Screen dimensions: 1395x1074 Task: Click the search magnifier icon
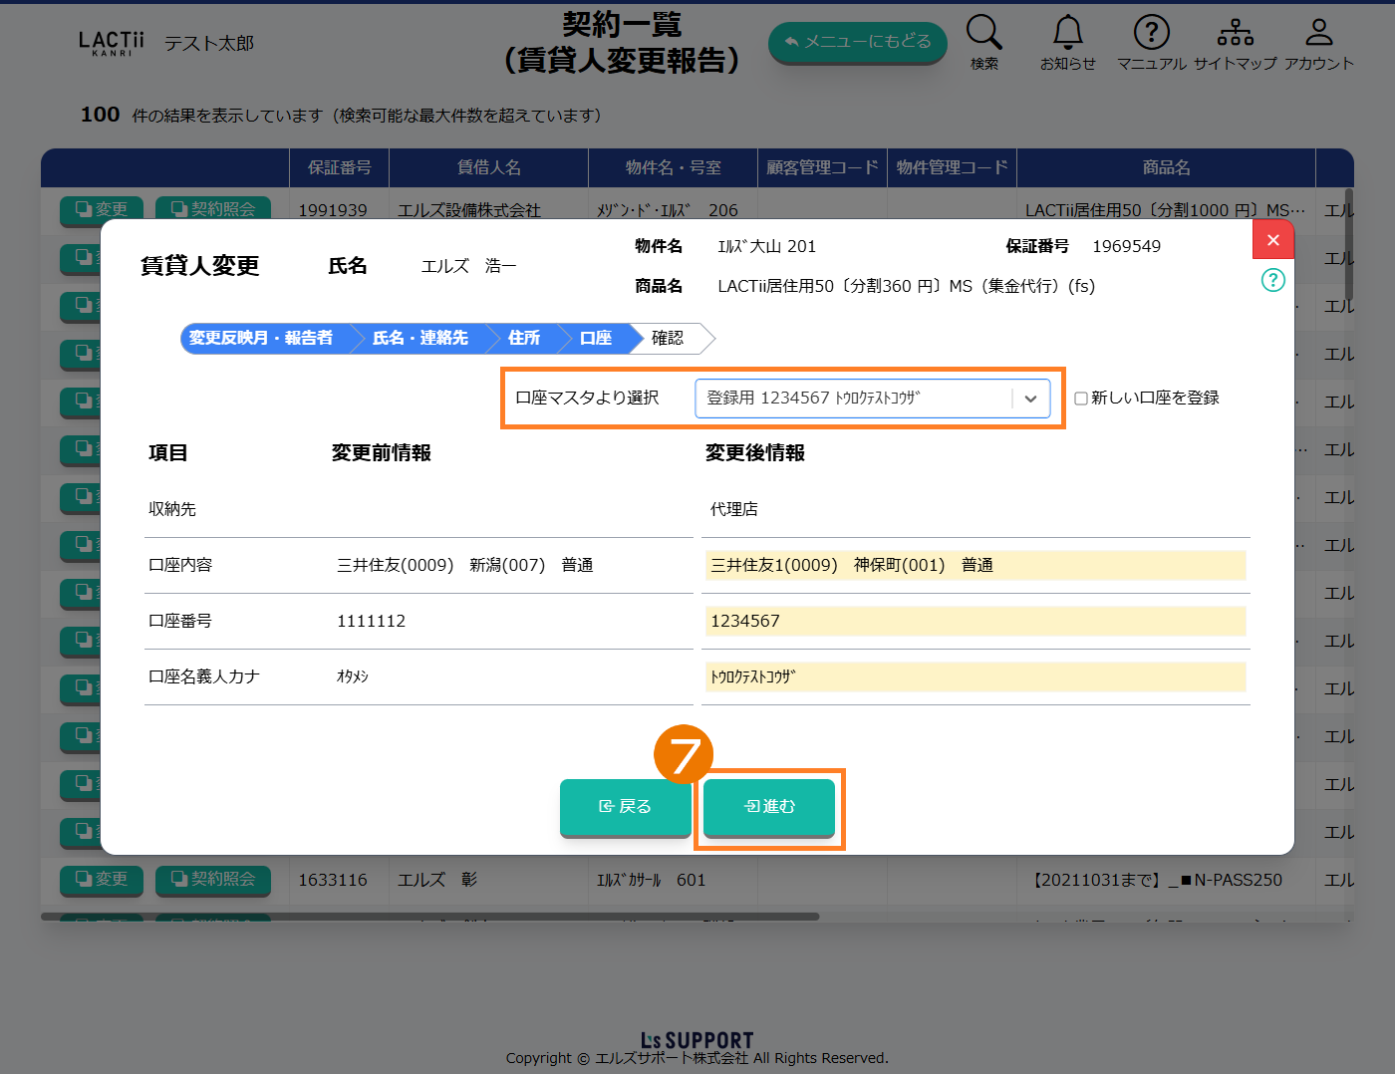tap(983, 33)
